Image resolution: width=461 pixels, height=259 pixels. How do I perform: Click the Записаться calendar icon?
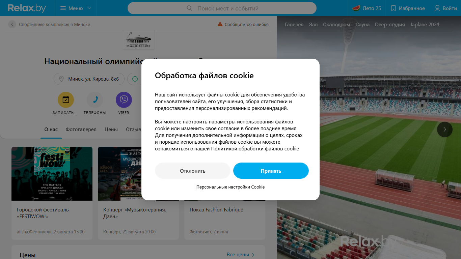(66, 100)
